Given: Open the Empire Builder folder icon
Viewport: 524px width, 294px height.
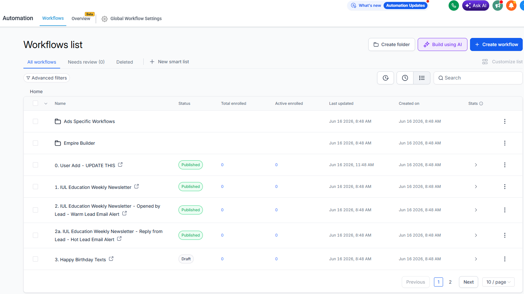Looking at the screenshot, I should (x=58, y=143).
